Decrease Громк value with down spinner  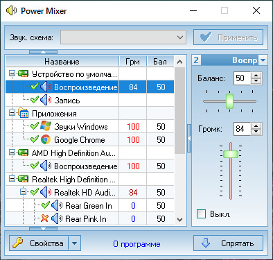click(x=256, y=132)
